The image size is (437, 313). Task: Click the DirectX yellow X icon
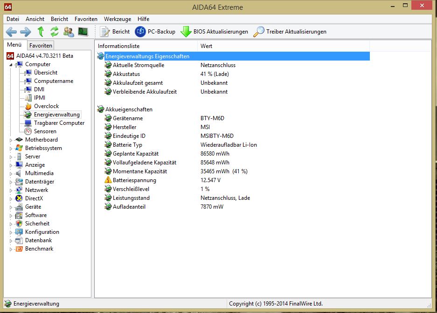19,198
